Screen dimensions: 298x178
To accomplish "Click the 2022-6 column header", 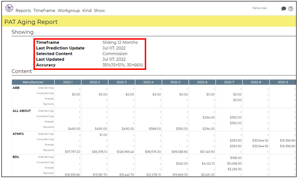I will point(202,82).
